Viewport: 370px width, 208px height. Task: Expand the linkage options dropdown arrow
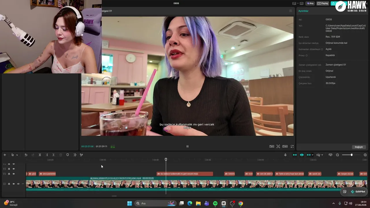coord(312,155)
